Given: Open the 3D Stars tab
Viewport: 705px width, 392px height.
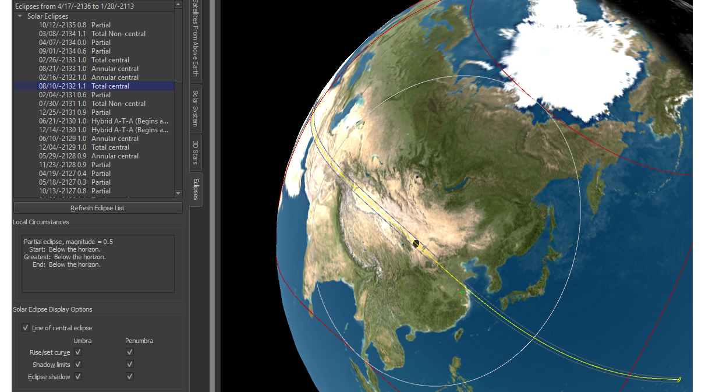Looking at the screenshot, I should click(x=196, y=152).
